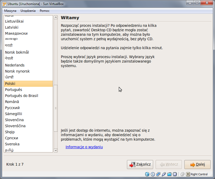Select Slovenščina in the language list
Image resolution: width=215 pixels, height=179 pixels.
[28, 126]
